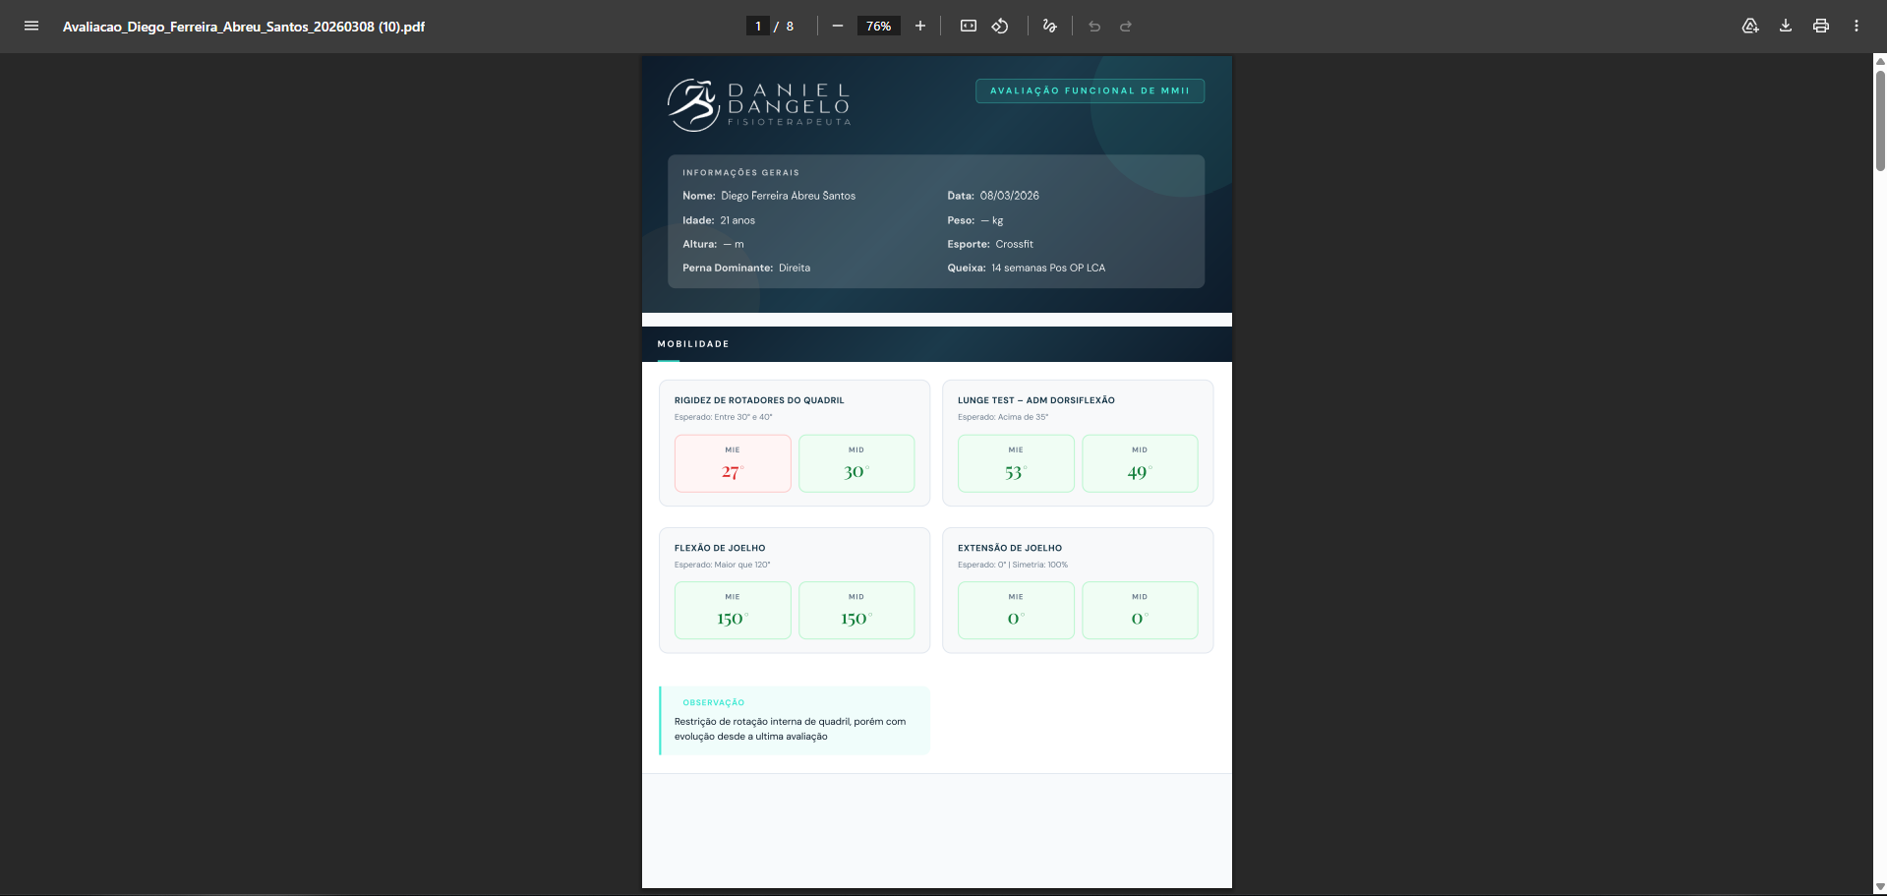The image size is (1887, 896).
Task: Download the PDF file
Action: (x=1785, y=27)
